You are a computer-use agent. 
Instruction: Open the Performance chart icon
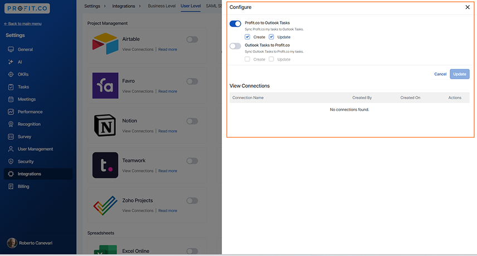point(11,112)
